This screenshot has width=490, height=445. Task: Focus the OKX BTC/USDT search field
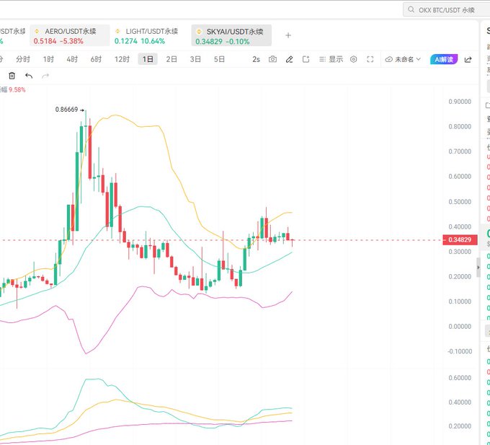447,9
